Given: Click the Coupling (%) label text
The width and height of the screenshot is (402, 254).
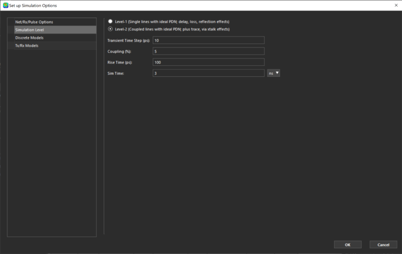Looking at the screenshot, I should tap(119, 51).
